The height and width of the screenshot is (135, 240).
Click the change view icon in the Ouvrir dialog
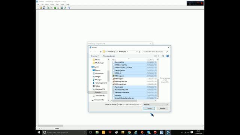click(x=156, y=56)
